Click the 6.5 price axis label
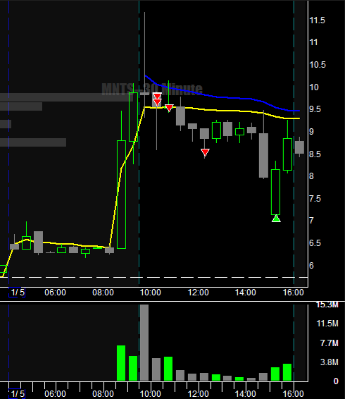The width and height of the screenshot is (345, 399). pos(315,243)
